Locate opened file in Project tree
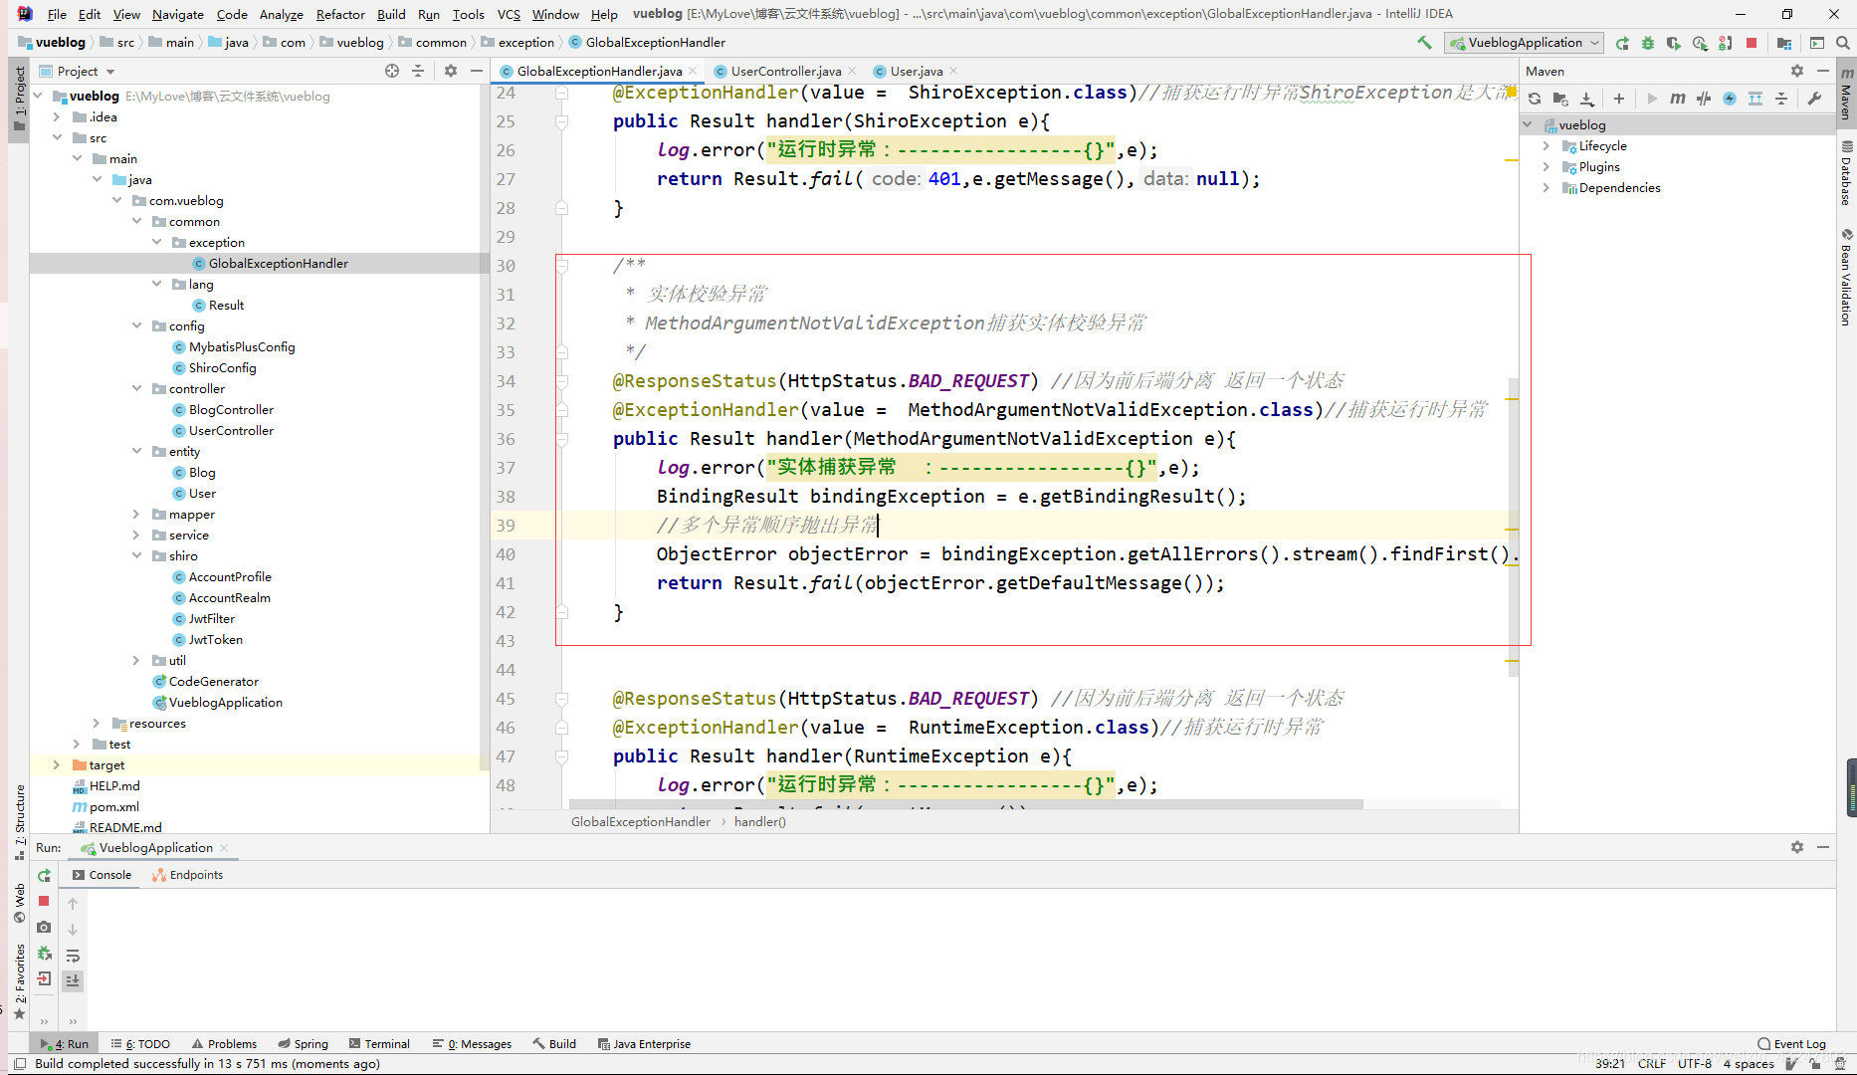Viewport: 1857px width, 1075px height. point(392,71)
